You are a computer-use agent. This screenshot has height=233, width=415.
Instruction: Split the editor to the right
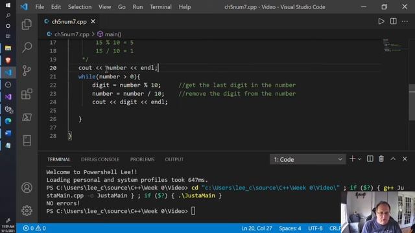(x=394, y=21)
